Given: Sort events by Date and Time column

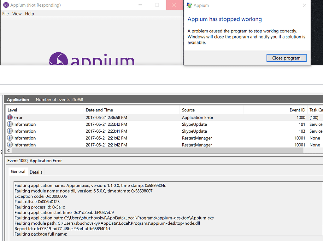Looking at the screenshot, I should click(132, 110).
